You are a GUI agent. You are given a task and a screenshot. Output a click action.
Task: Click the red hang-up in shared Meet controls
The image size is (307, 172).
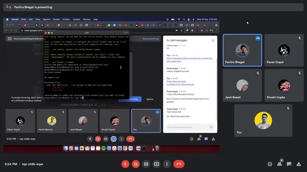tap(130, 139)
